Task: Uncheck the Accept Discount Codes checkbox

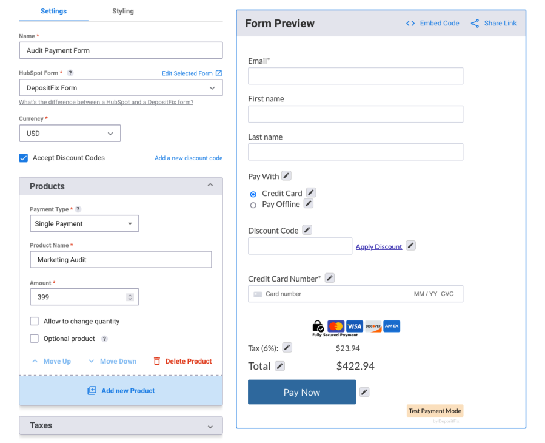Action: click(x=22, y=157)
